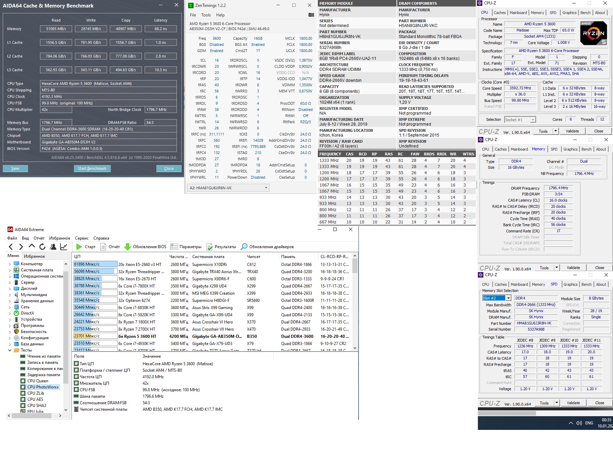Click the Tools button in the CPU-Z window showing the Memory tab
Screen dimensions: 613x460
click(x=544, y=268)
